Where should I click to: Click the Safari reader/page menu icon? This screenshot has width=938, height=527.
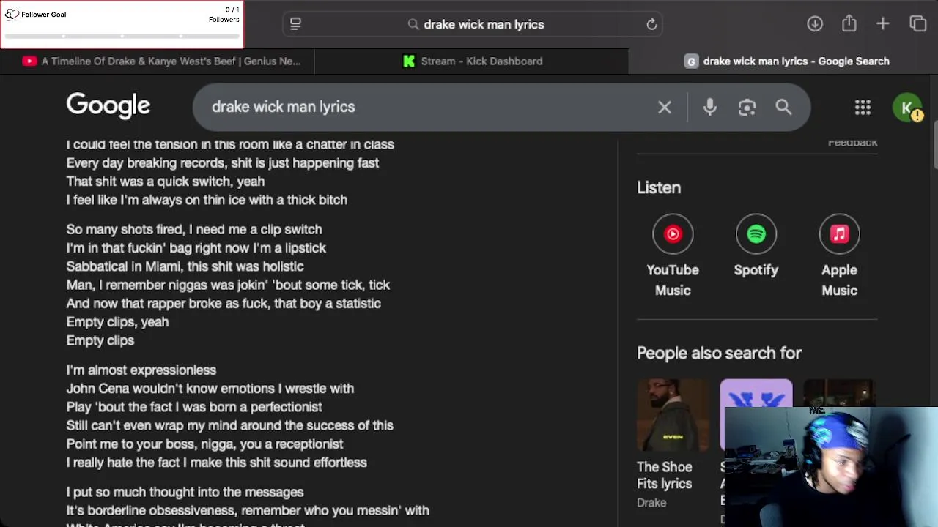(x=295, y=24)
